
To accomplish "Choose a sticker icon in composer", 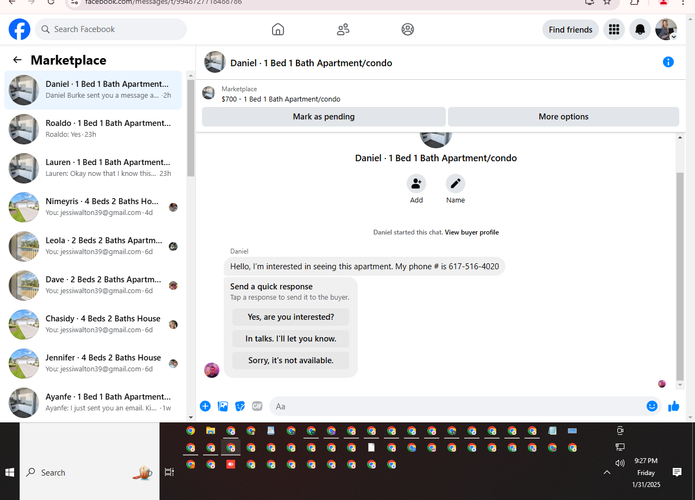I will coord(240,406).
